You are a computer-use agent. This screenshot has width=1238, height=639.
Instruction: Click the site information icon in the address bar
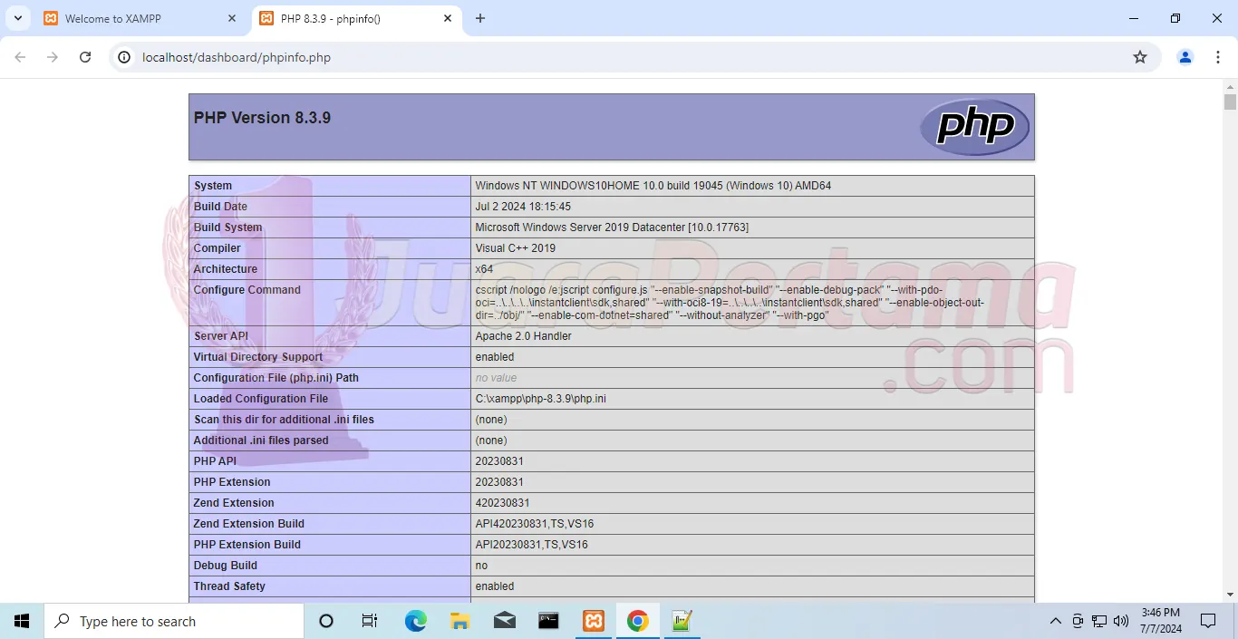[122, 57]
